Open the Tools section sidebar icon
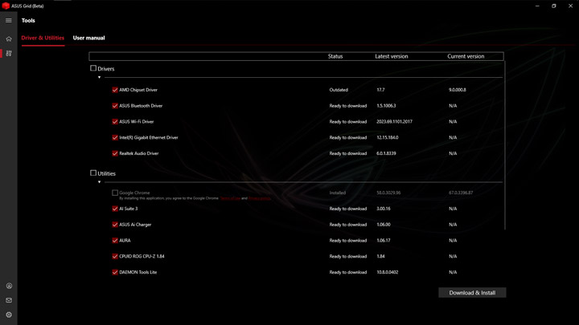Image resolution: width=579 pixels, height=325 pixels. click(x=9, y=54)
